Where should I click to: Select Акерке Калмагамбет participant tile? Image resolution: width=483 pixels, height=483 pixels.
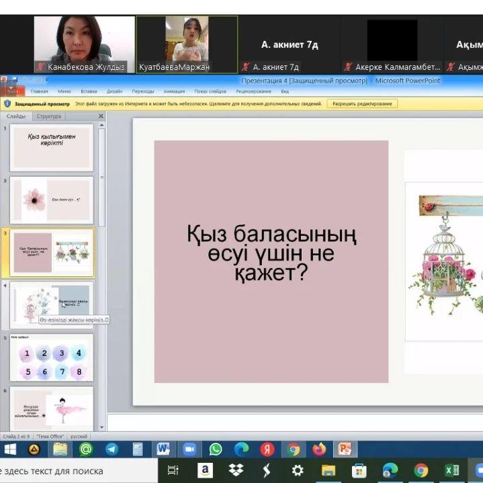point(392,44)
